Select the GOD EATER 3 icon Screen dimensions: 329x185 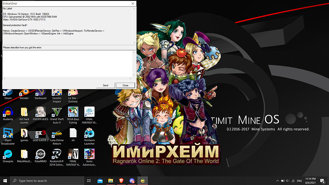pos(41,135)
